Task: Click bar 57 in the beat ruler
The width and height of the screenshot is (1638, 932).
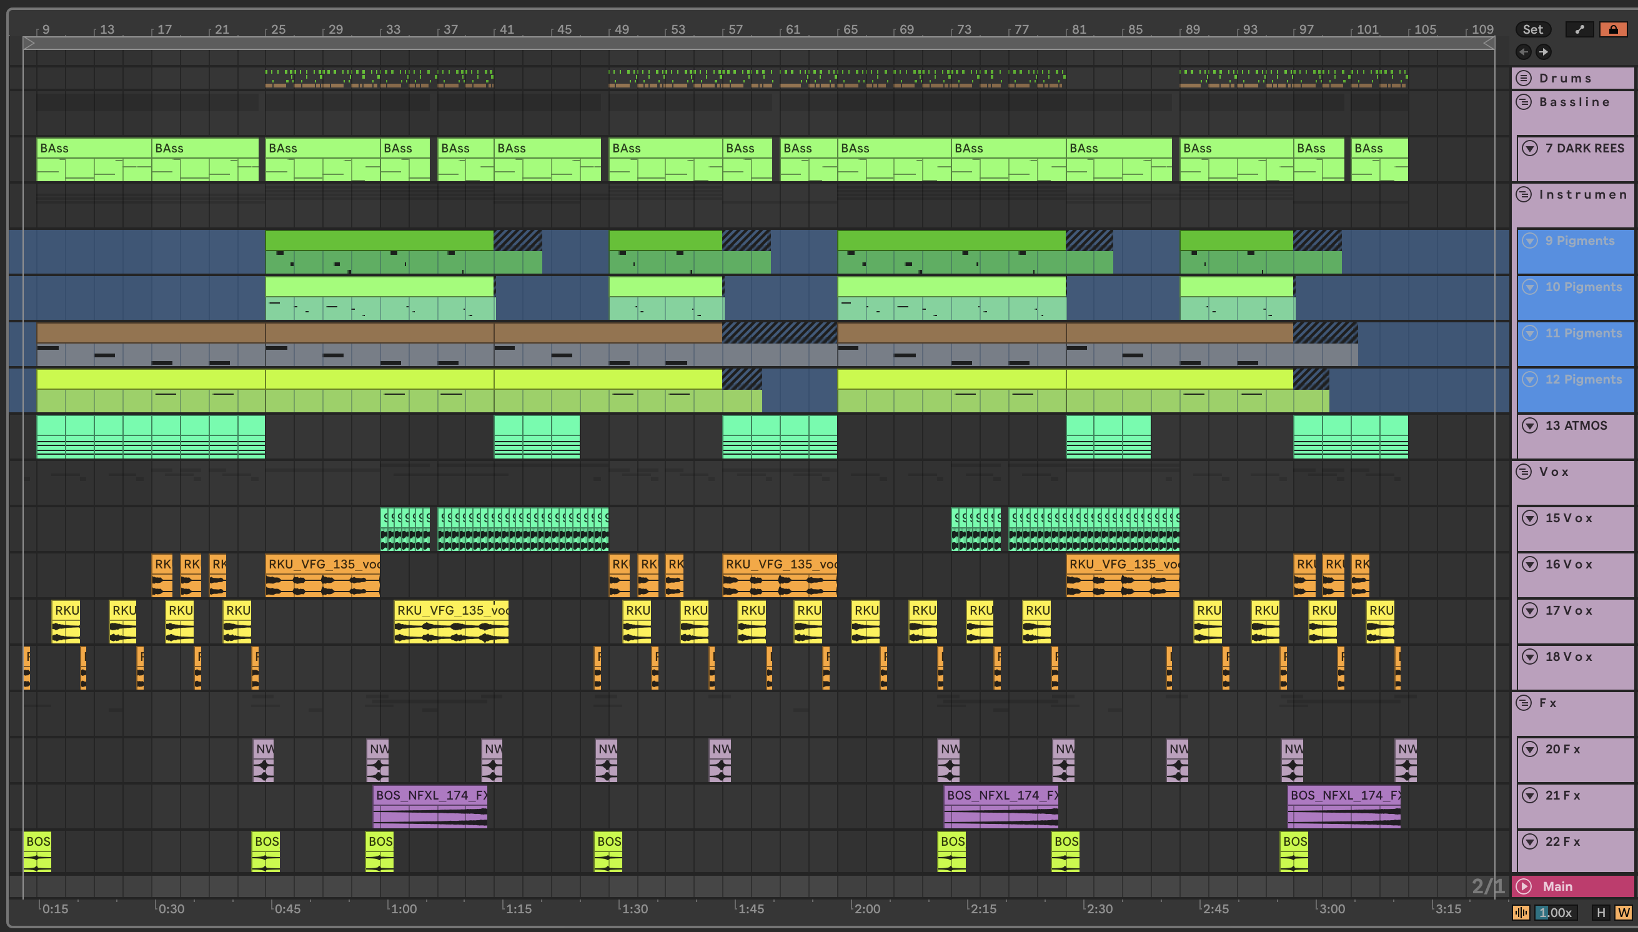Action: (735, 29)
